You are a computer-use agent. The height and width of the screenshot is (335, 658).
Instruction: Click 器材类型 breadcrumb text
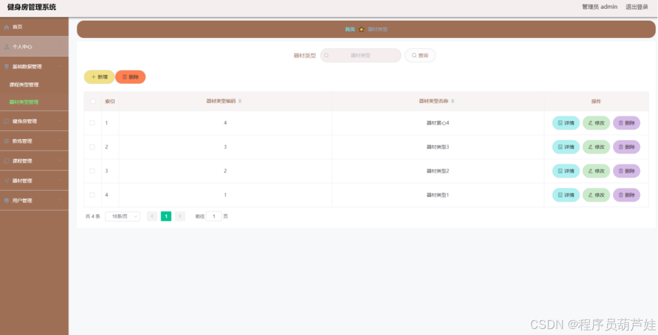click(378, 29)
